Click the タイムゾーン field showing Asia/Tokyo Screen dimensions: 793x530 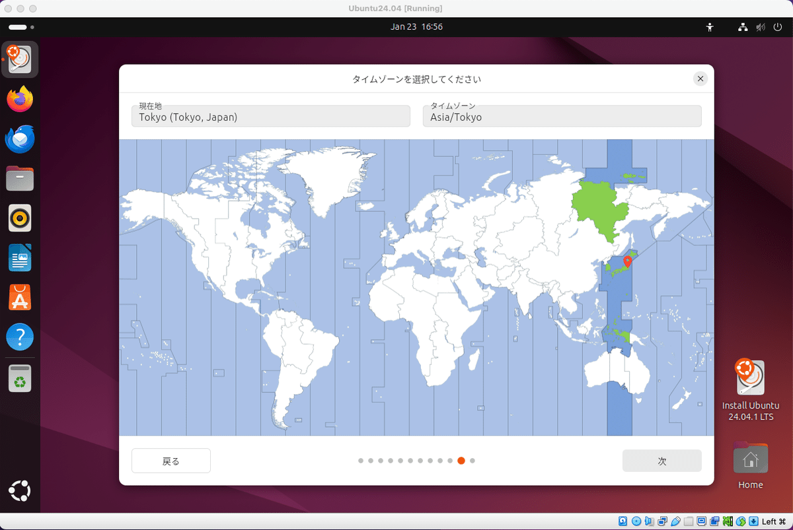tap(562, 116)
